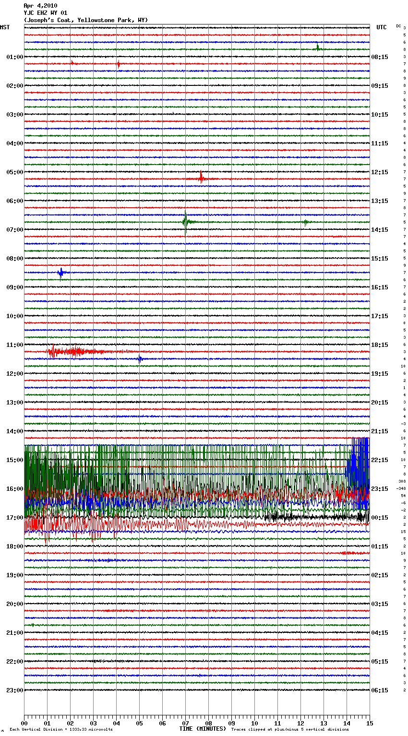Viewport: 408px width, 736px height.
Task: Click the '14:00' MST time label
Action: [15, 431]
